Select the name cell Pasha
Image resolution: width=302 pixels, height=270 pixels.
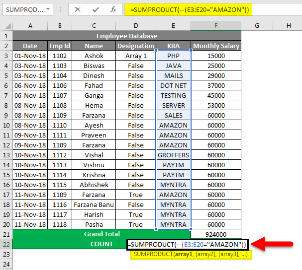point(94,225)
